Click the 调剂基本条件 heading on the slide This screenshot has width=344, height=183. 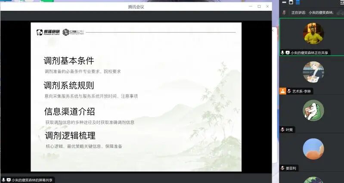(x=68, y=61)
